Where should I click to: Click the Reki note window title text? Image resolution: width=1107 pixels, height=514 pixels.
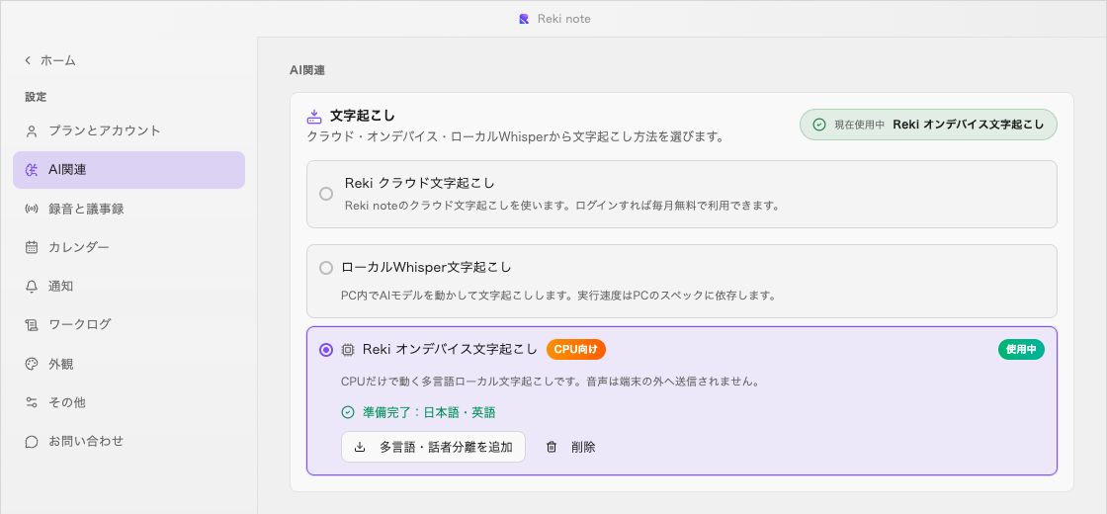(564, 19)
